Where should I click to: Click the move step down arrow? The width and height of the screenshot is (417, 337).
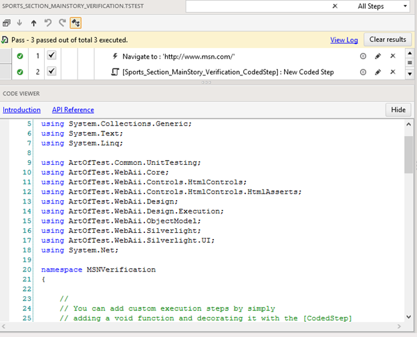click(x=19, y=23)
